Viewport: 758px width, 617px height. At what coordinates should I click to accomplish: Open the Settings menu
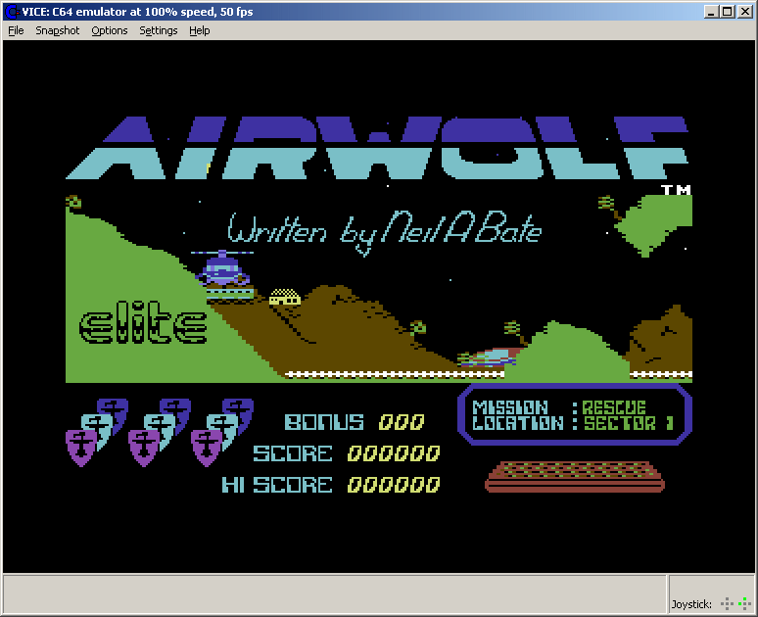(x=159, y=30)
